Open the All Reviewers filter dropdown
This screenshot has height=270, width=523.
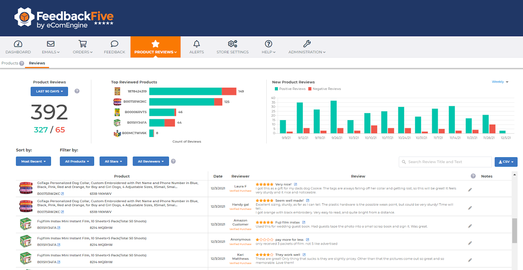coord(151,161)
